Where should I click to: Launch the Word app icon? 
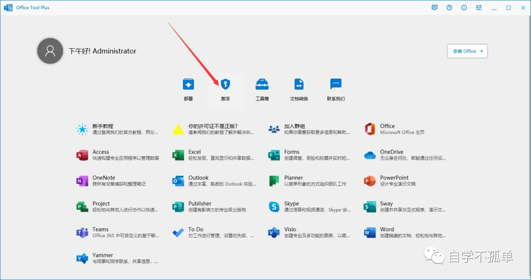[370, 232]
